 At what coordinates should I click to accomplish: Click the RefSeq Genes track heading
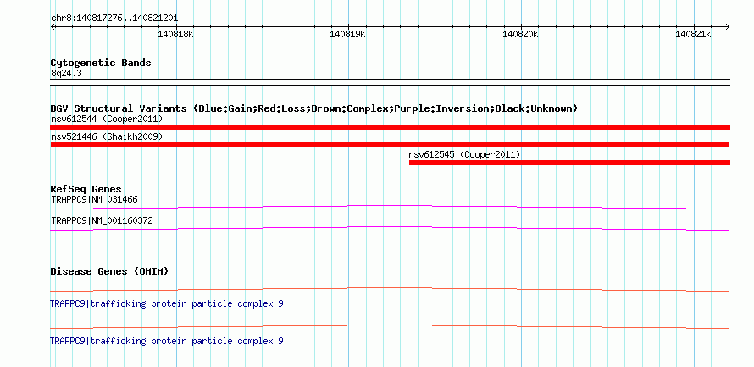click(86, 189)
